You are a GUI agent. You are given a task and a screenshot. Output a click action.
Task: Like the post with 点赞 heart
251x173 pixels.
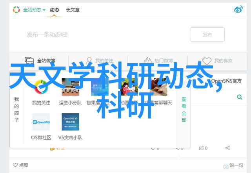20,165
